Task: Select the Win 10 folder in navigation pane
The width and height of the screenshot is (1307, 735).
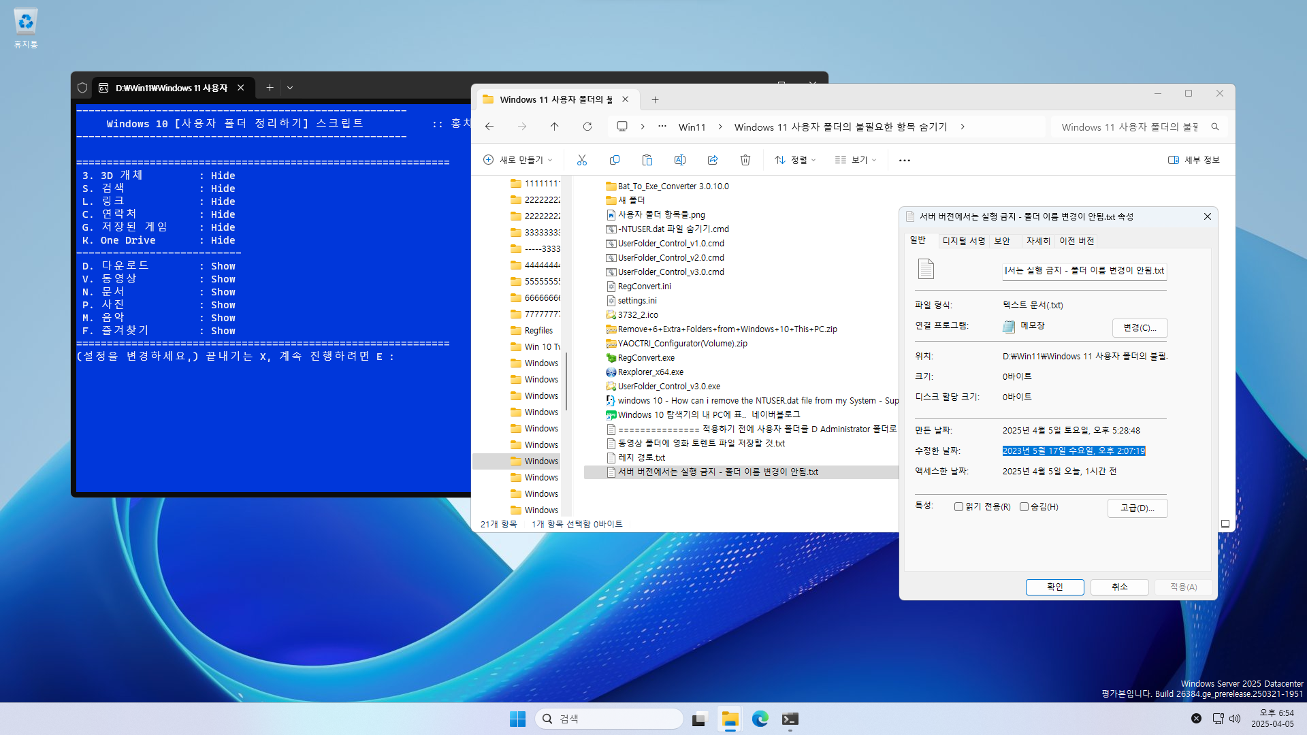Action: point(535,347)
